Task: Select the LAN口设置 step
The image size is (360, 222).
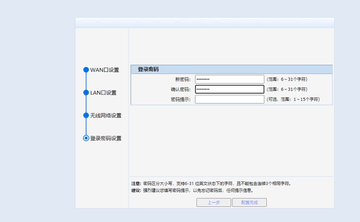Action: (103, 93)
